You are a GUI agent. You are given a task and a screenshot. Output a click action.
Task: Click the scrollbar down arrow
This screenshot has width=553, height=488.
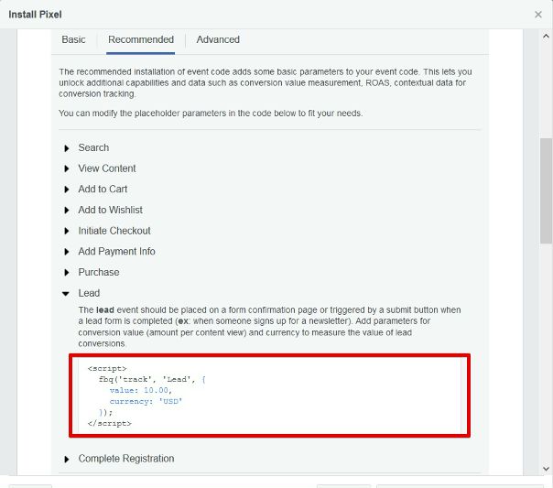tap(546, 469)
